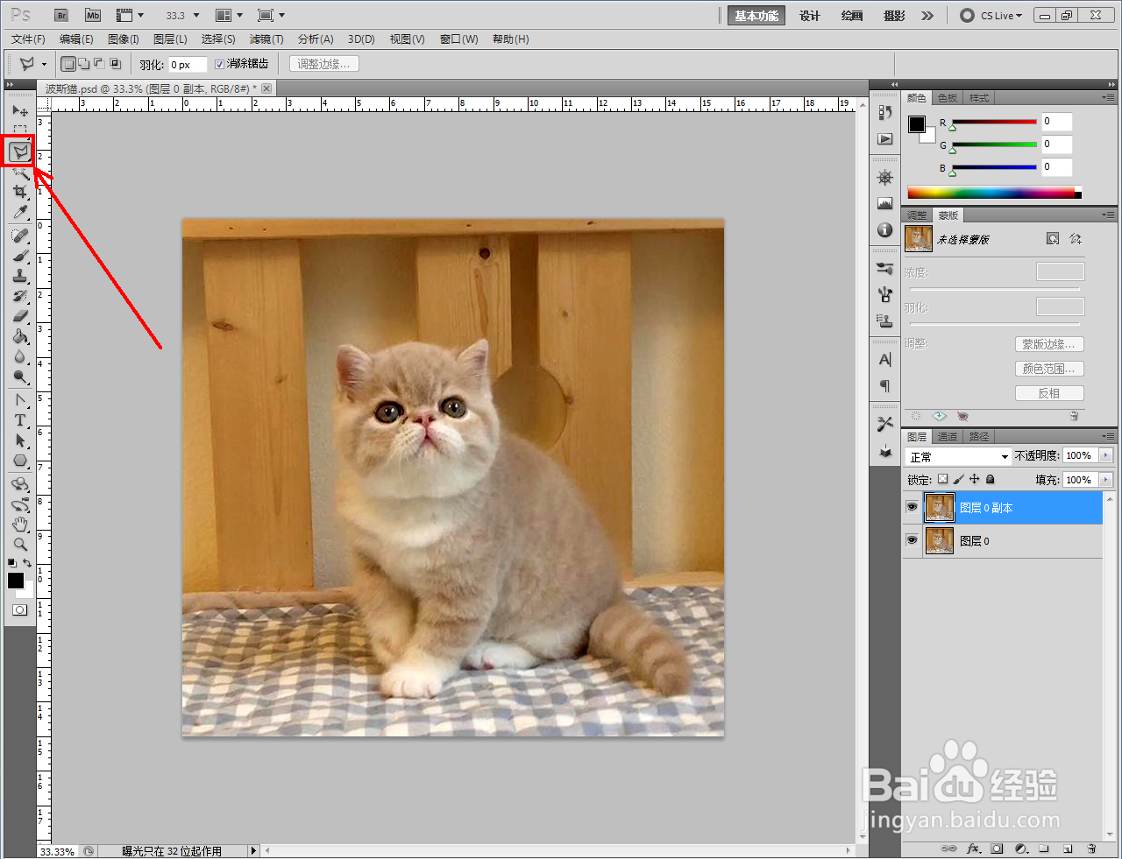Select the 设计 workspace button

tap(810, 16)
